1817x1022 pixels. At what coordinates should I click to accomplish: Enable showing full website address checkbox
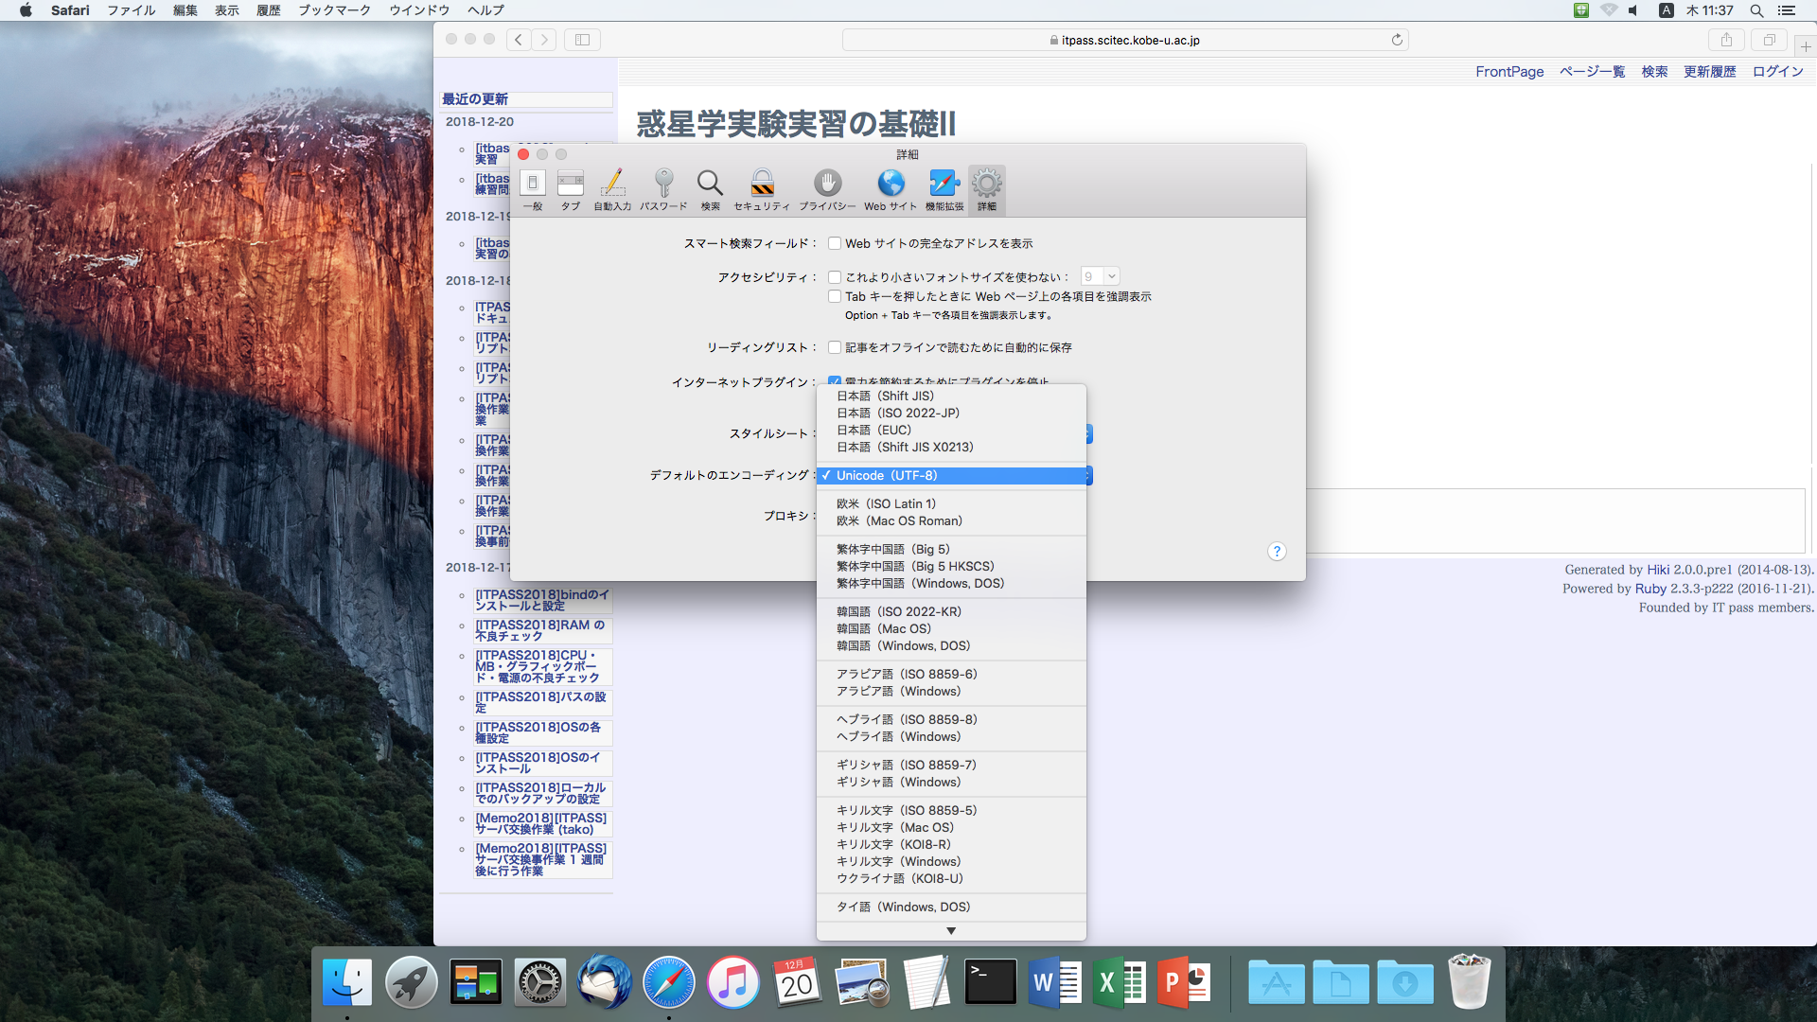click(x=835, y=243)
